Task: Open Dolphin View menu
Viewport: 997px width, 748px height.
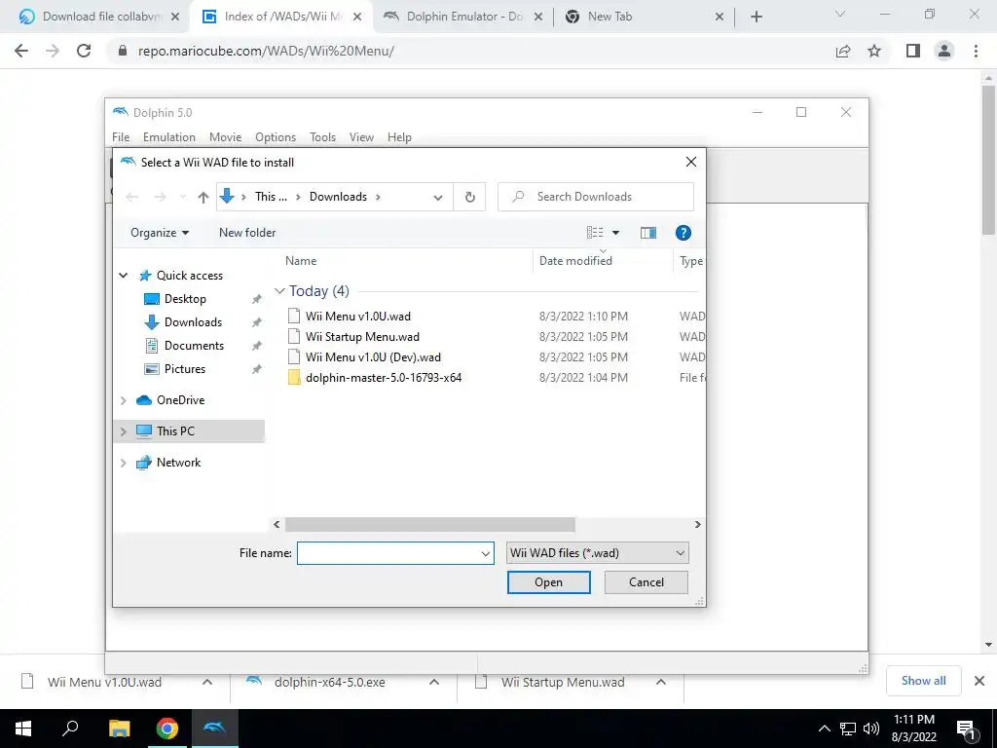Action: point(361,137)
